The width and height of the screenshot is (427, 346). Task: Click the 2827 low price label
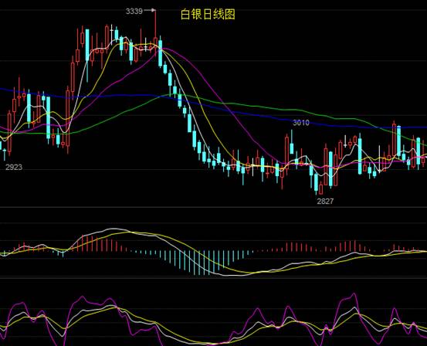pos(325,201)
